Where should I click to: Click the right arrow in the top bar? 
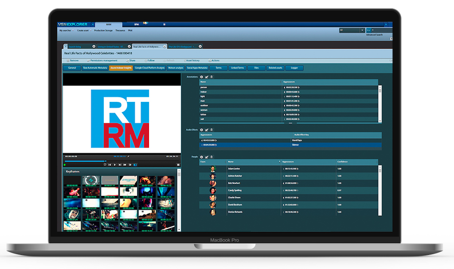tap(386, 25)
